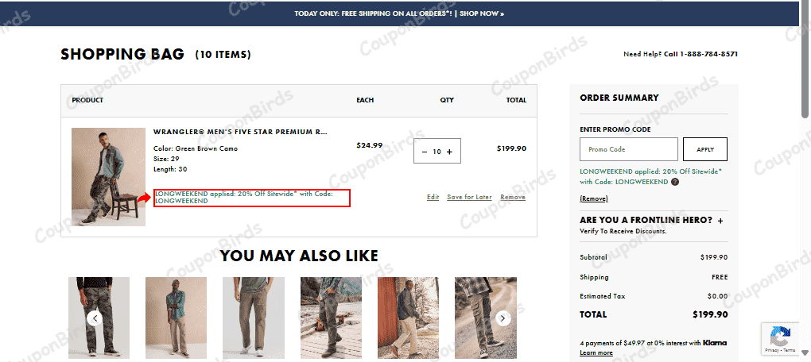The width and height of the screenshot is (811, 362).
Task: Focus the Promo Code input field
Action: pos(628,149)
